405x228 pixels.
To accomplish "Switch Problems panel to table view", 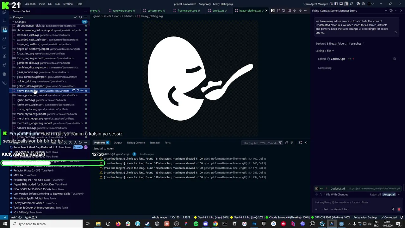I will 292,143.
